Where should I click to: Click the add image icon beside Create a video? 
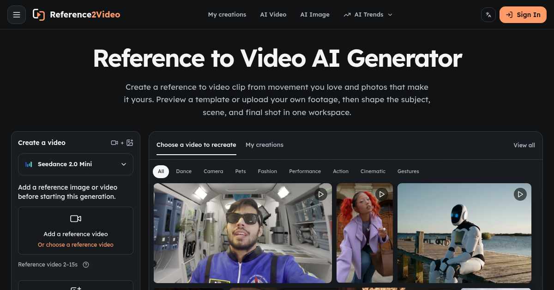point(130,143)
